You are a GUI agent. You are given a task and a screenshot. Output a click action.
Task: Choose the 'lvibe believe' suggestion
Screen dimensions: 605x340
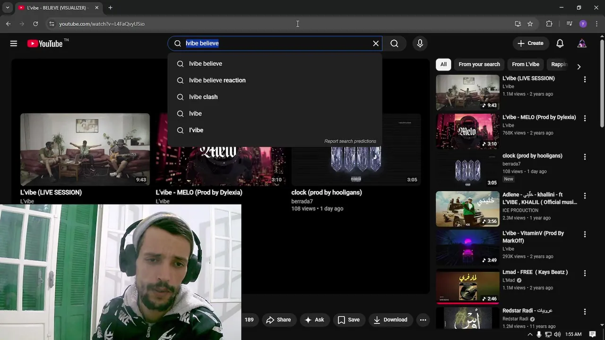275,64
